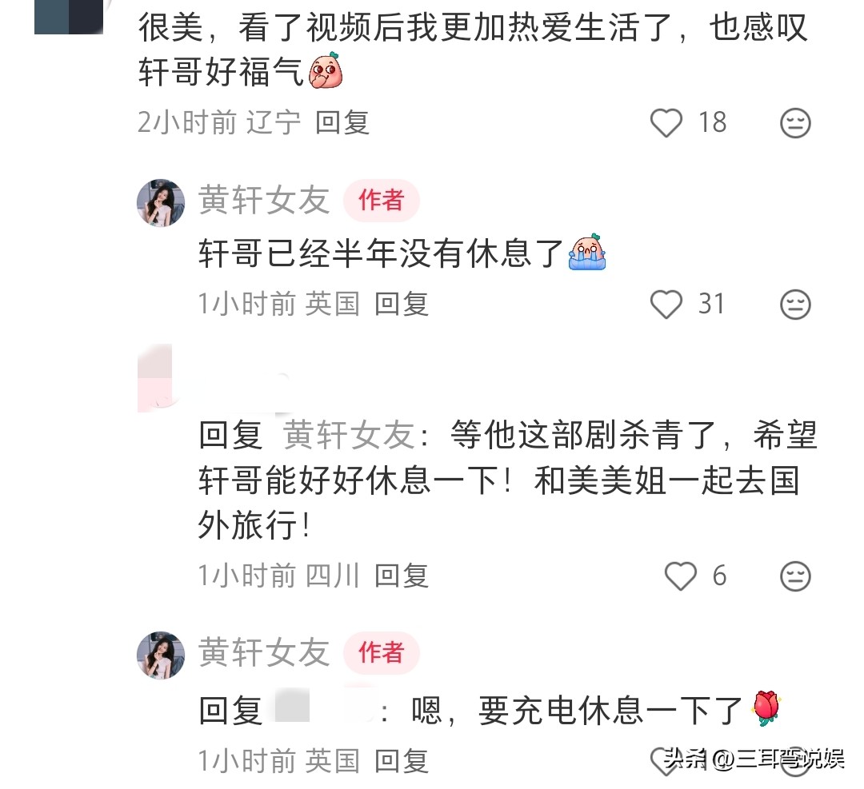The image size is (864, 789).
Task: Open the second 黄轩女友 profile avatar
Action: click(161, 656)
